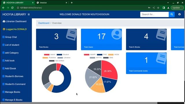Go back using browser back arrow
185x104 pixels.
click(3, 8)
